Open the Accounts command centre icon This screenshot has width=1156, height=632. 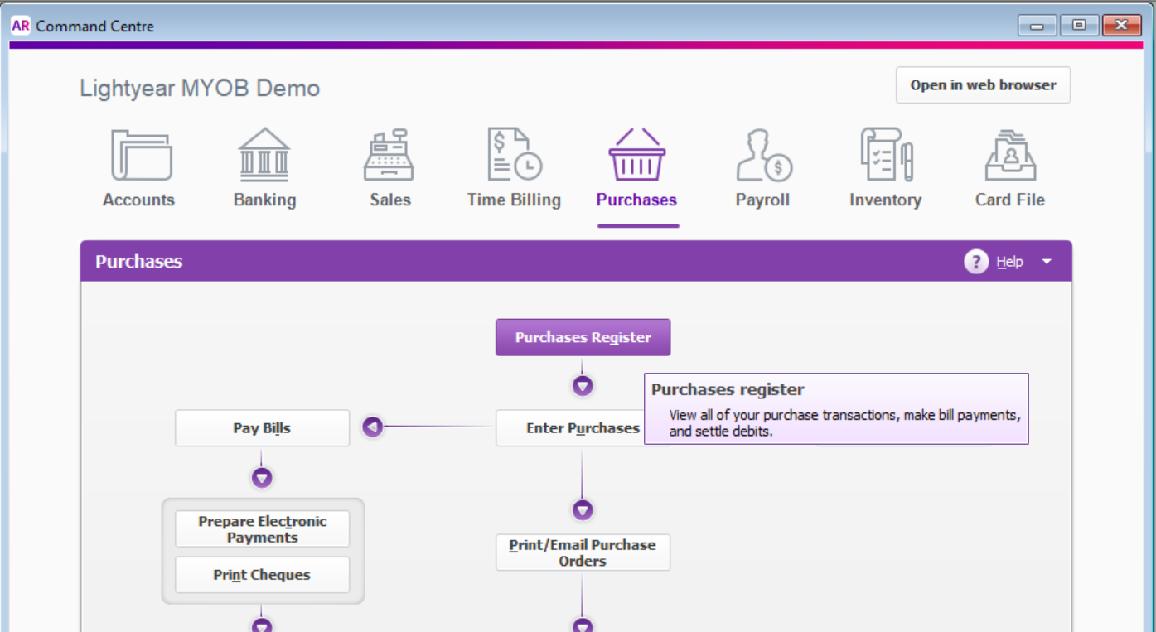[141, 156]
